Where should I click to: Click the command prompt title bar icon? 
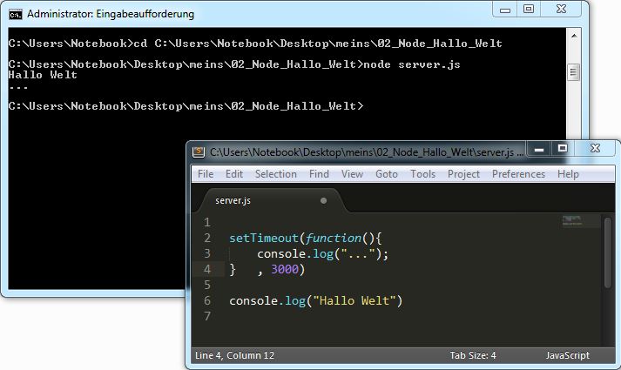[16, 15]
